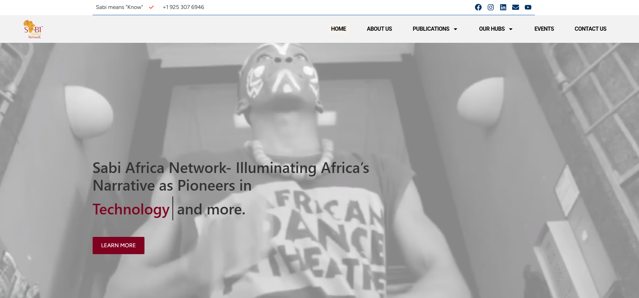Open the LinkedIn social icon
The height and width of the screenshot is (298, 639).
coord(503,7)
